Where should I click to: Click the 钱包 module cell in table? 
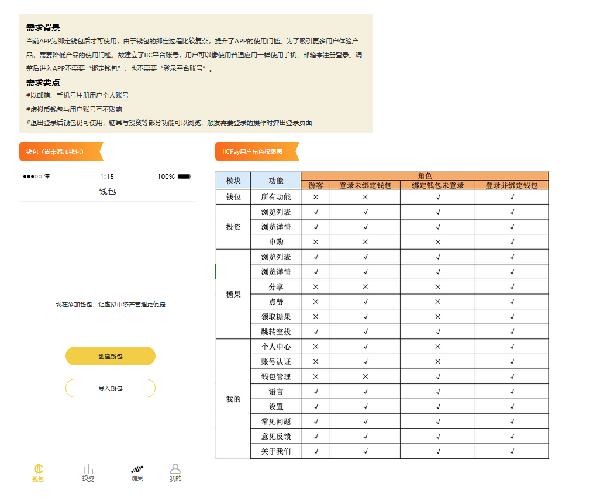[x=233, y=197]
